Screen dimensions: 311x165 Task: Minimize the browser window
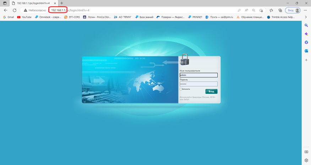click(288, 3)
